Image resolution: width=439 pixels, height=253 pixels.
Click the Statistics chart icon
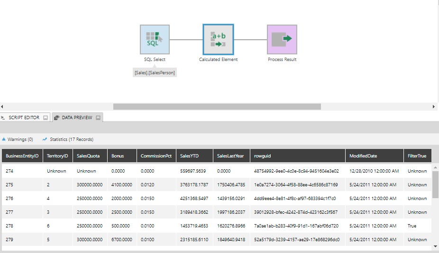click(45, 140)
